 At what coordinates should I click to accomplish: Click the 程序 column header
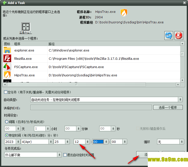point(30,44)
